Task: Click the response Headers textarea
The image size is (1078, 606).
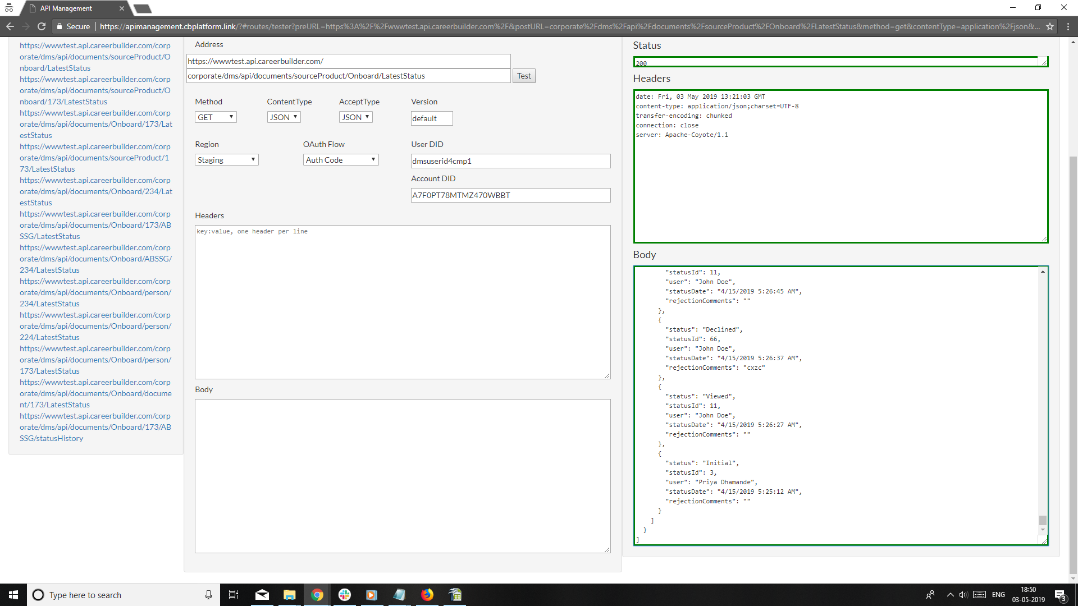Action: 841,166
